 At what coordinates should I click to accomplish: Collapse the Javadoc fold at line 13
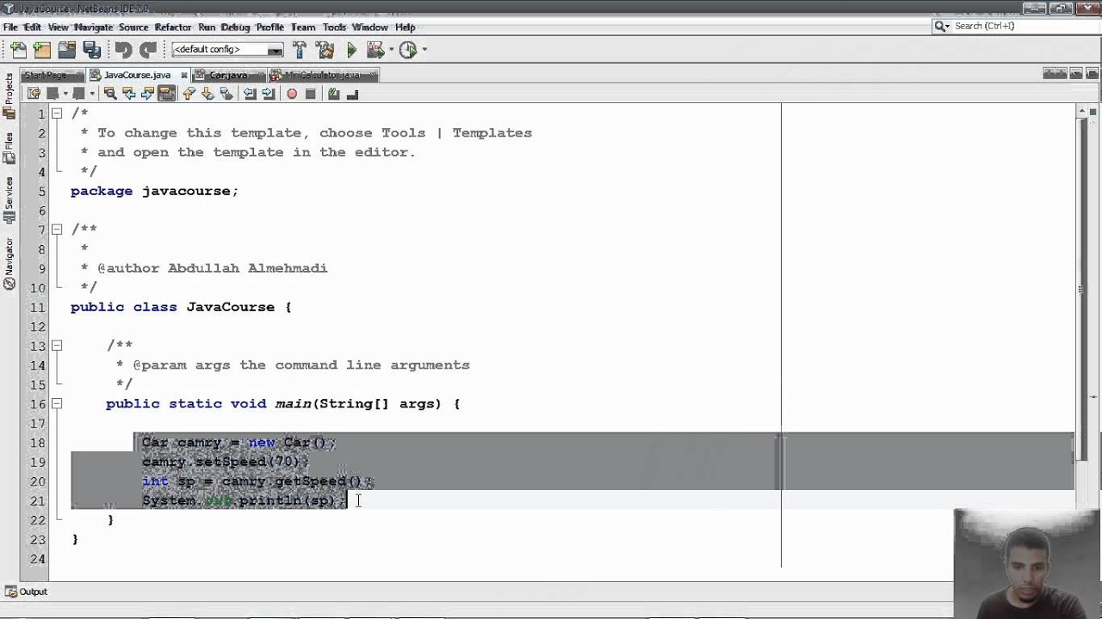click(x=57, y=346)
